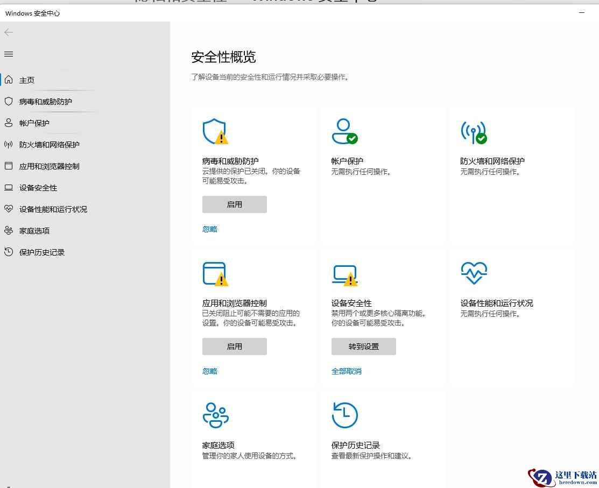This screenshot has width=599, height=488.
Task: Click the 查看最新保护操作和建议 description
Action: point(371,456)
